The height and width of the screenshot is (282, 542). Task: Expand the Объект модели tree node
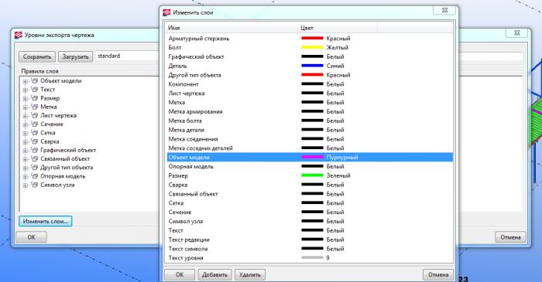(x=26, y=81)
